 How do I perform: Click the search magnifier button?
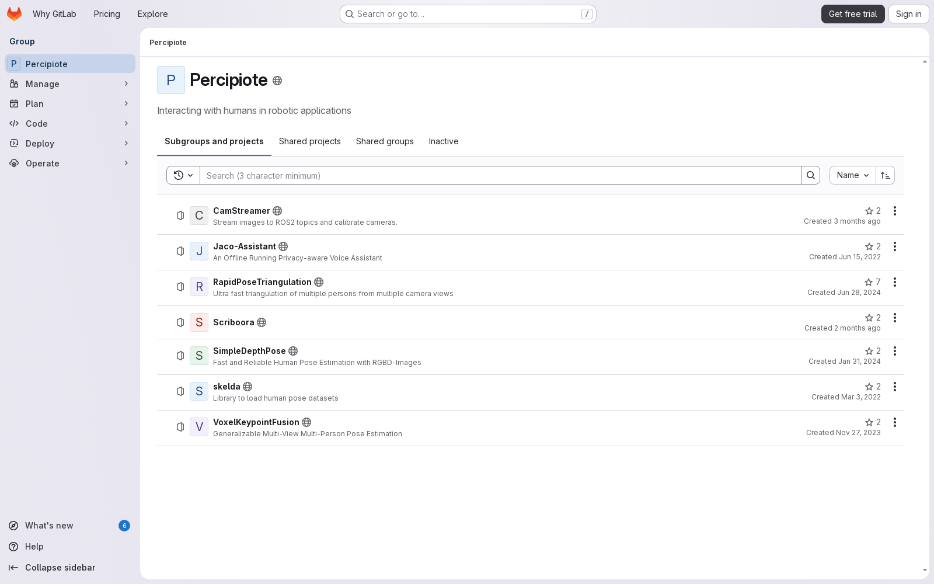(x=811, y=175)
